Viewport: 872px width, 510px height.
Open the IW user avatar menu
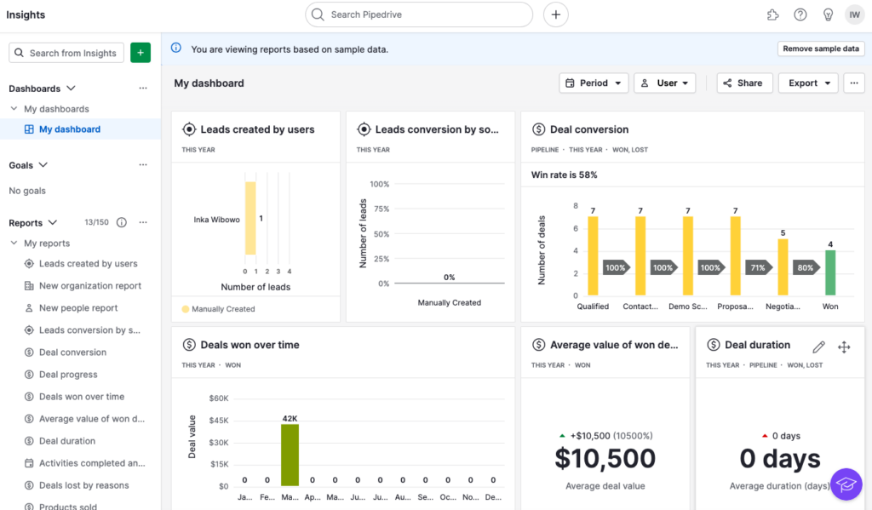tap(854, 14)
